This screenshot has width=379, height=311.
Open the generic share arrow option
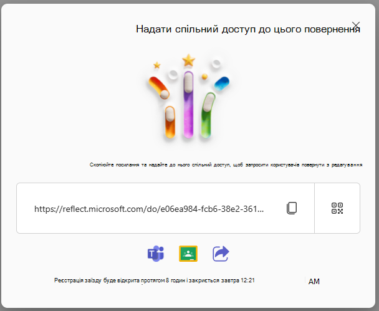coord(221,254)
